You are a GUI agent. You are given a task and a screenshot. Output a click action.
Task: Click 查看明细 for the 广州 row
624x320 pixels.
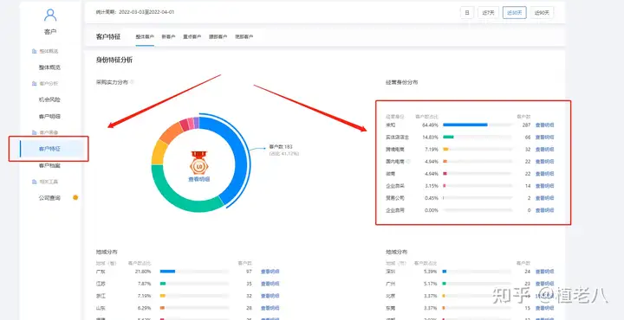(545, 284)
